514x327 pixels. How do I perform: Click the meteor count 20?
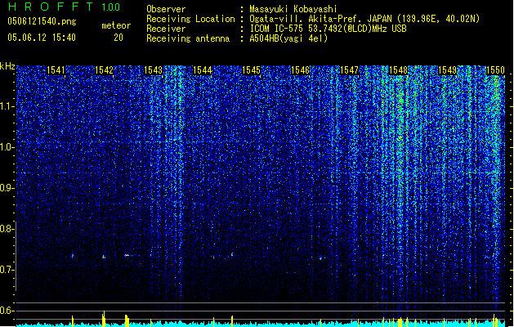(x=118, y=38)
